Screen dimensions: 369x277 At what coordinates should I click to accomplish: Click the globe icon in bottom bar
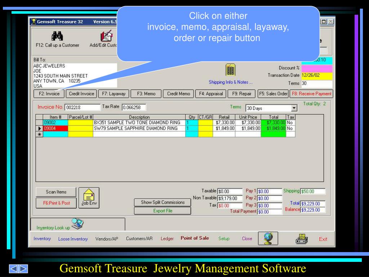click(268, 238)
